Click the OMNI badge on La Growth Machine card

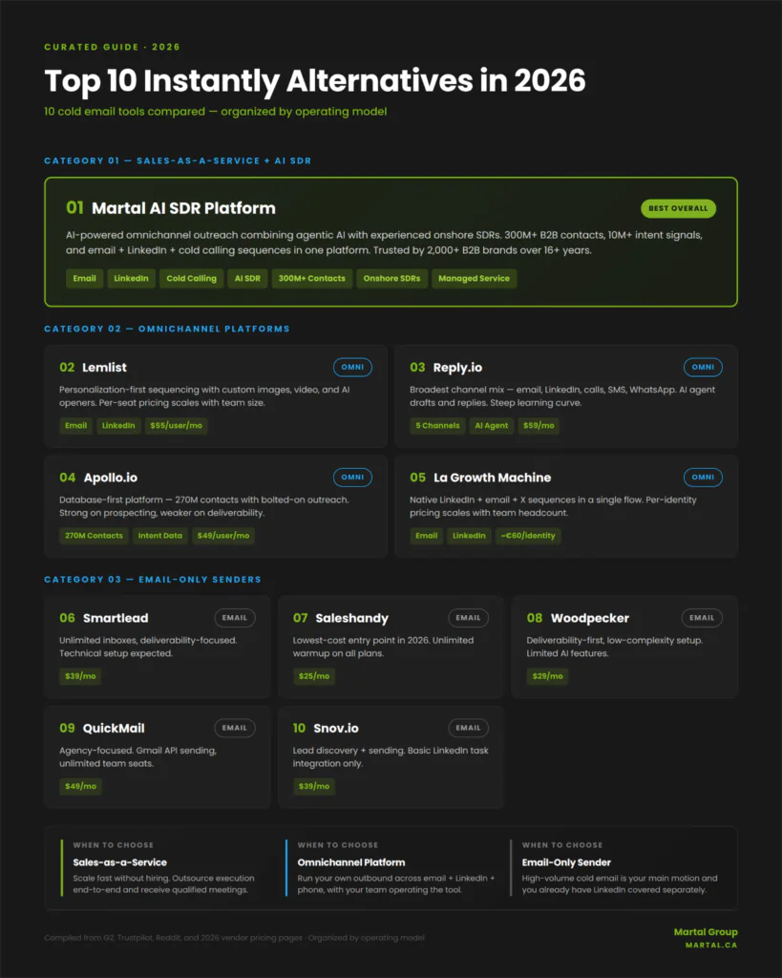tap(703, 478)
